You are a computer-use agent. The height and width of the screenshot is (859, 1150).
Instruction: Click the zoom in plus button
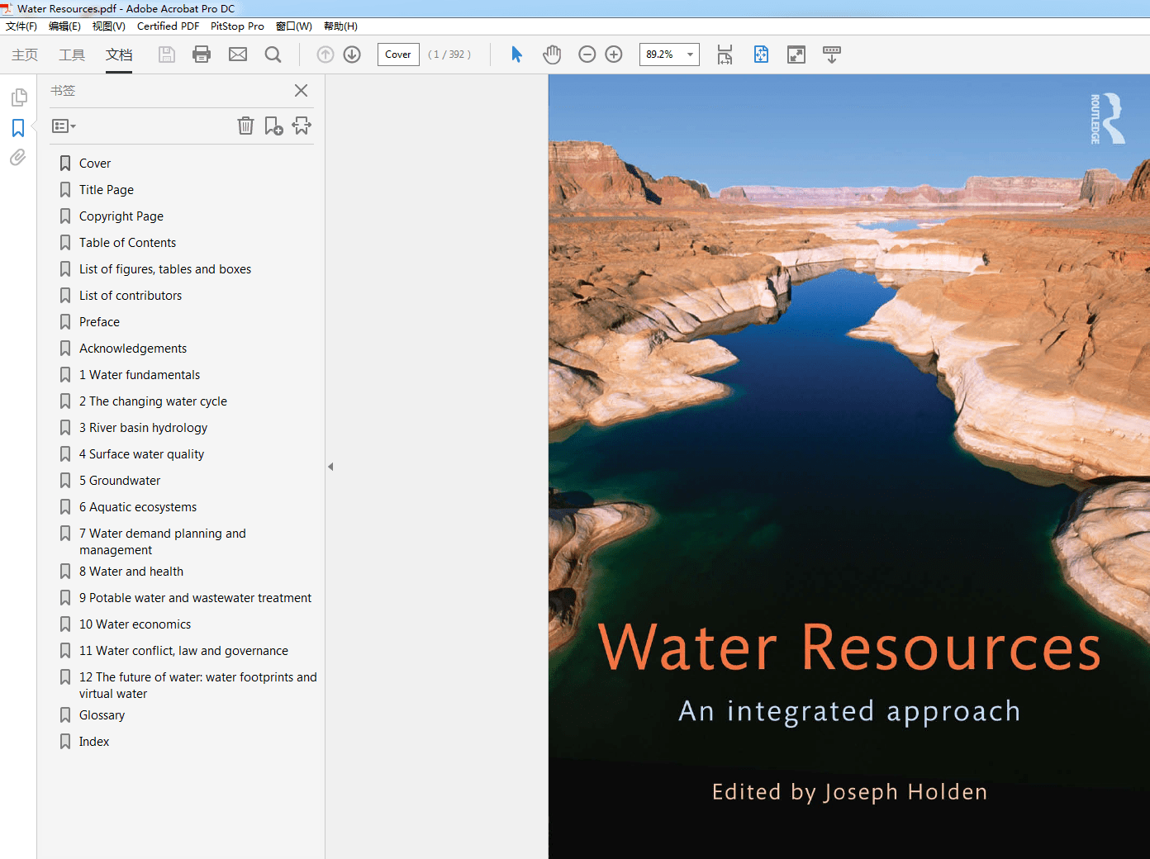(x=614, y=55)
